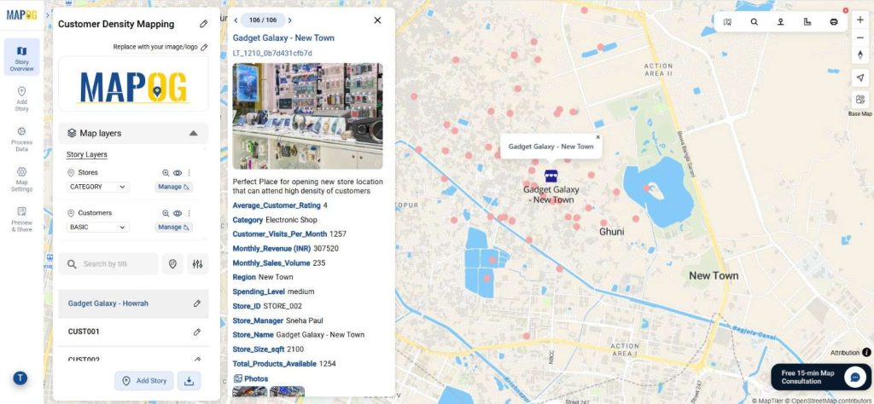This screenshot has height=404, width=874.
Task: Hide the Customers layer with eye icon
Action: pos(178,213)
